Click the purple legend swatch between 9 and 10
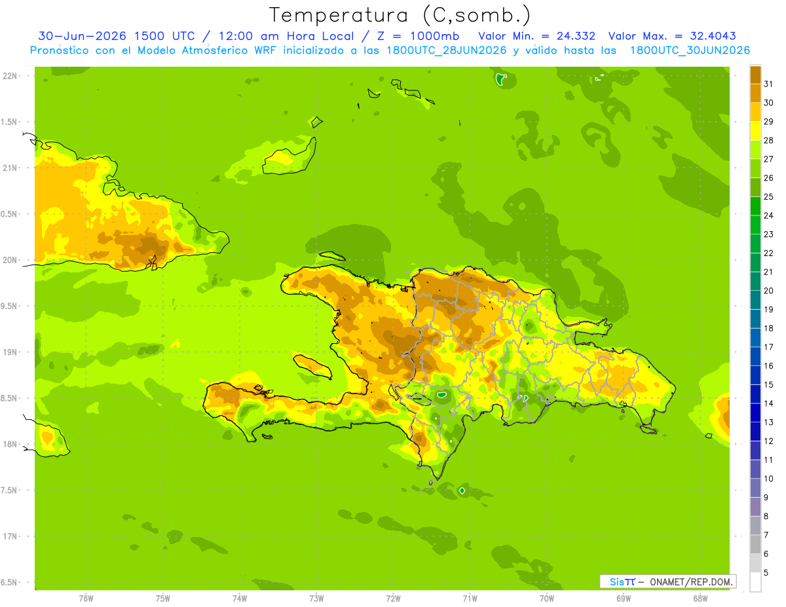Image resolution: width=786 pixels, height=607 pixels. (x=755, y=488)
